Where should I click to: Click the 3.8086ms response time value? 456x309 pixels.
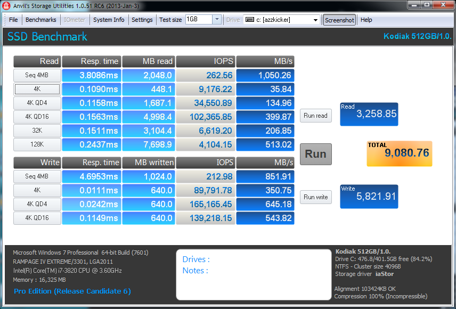[92, 75]
